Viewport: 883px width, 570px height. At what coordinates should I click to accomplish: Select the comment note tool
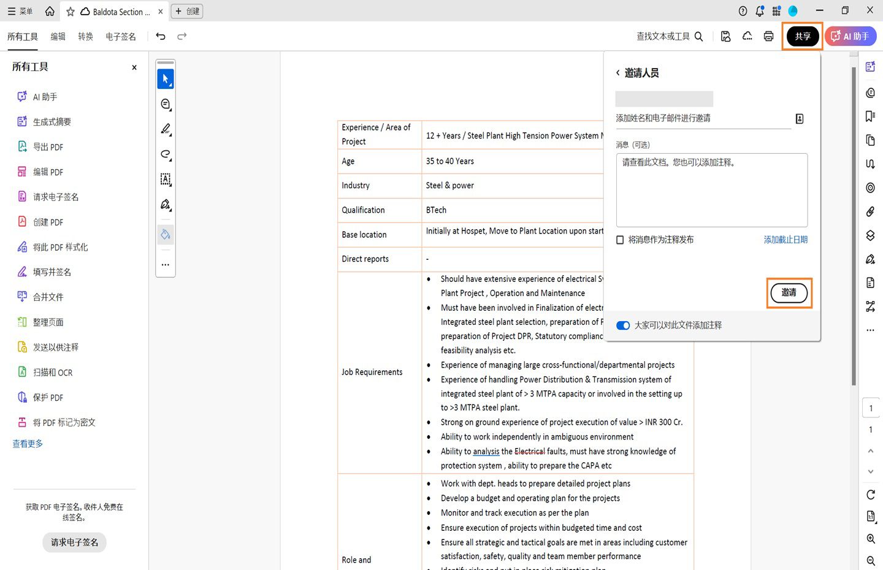click(166, 104)
